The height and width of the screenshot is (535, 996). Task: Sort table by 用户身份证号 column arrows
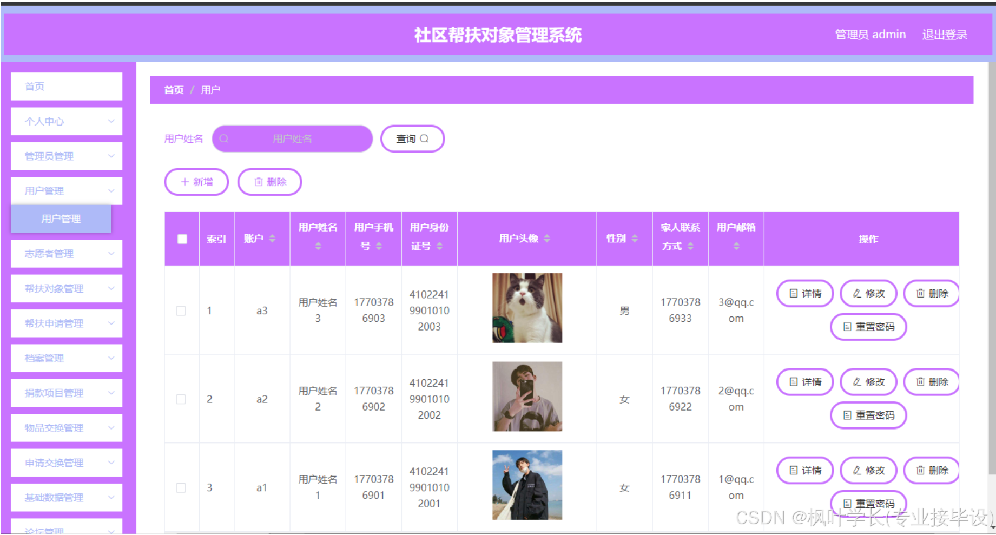(439, 246)
